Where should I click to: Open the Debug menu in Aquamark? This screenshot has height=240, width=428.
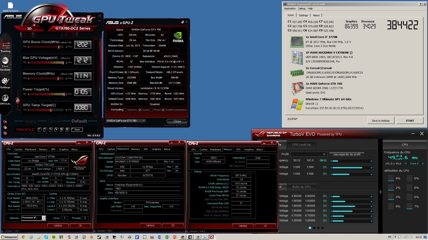tap(302, 8)
